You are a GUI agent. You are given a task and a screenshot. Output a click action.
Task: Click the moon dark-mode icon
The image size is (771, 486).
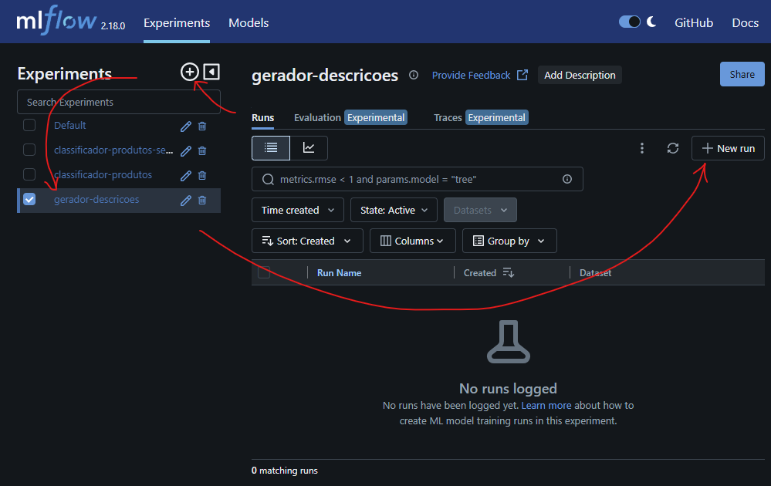coord(651,22)
